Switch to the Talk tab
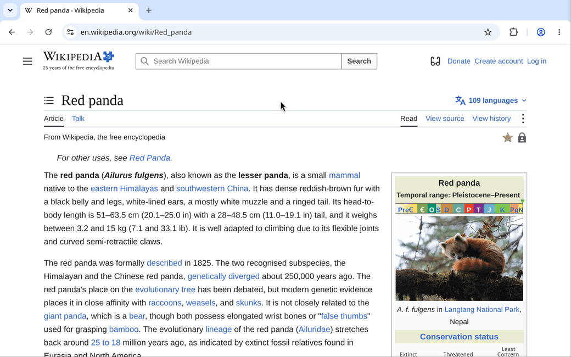The image size is (571, 357). (x=78, y=119)
